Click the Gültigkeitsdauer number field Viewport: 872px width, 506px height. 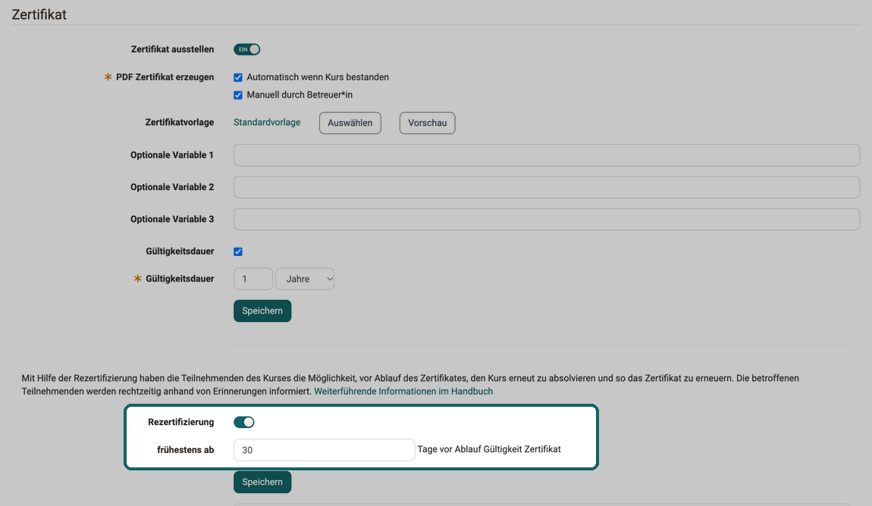point(253,279)
